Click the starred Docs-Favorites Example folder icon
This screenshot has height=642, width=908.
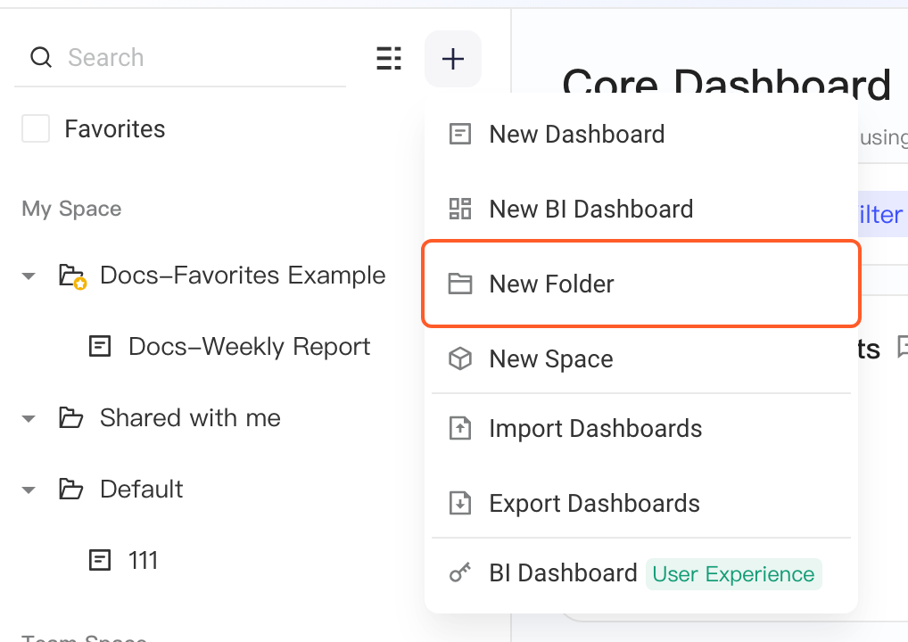click(72, 276)
